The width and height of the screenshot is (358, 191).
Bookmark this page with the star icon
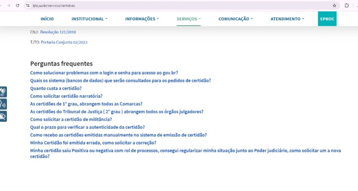[x=334, y=6]
